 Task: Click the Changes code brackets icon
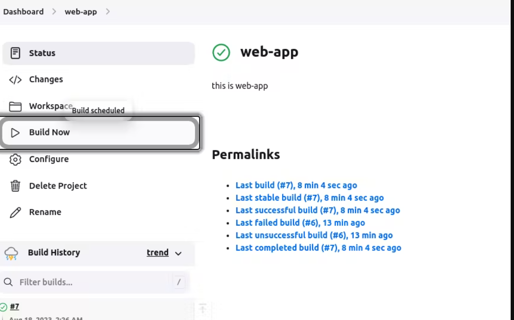click(x=15, y=80)
